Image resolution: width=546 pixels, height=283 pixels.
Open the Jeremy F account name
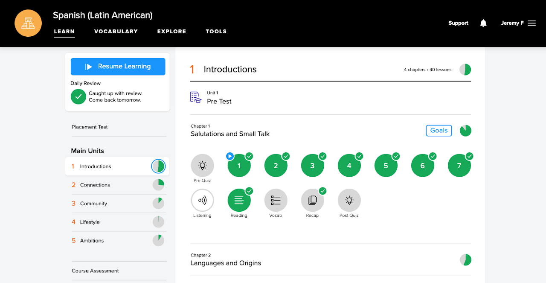point(512,23)
